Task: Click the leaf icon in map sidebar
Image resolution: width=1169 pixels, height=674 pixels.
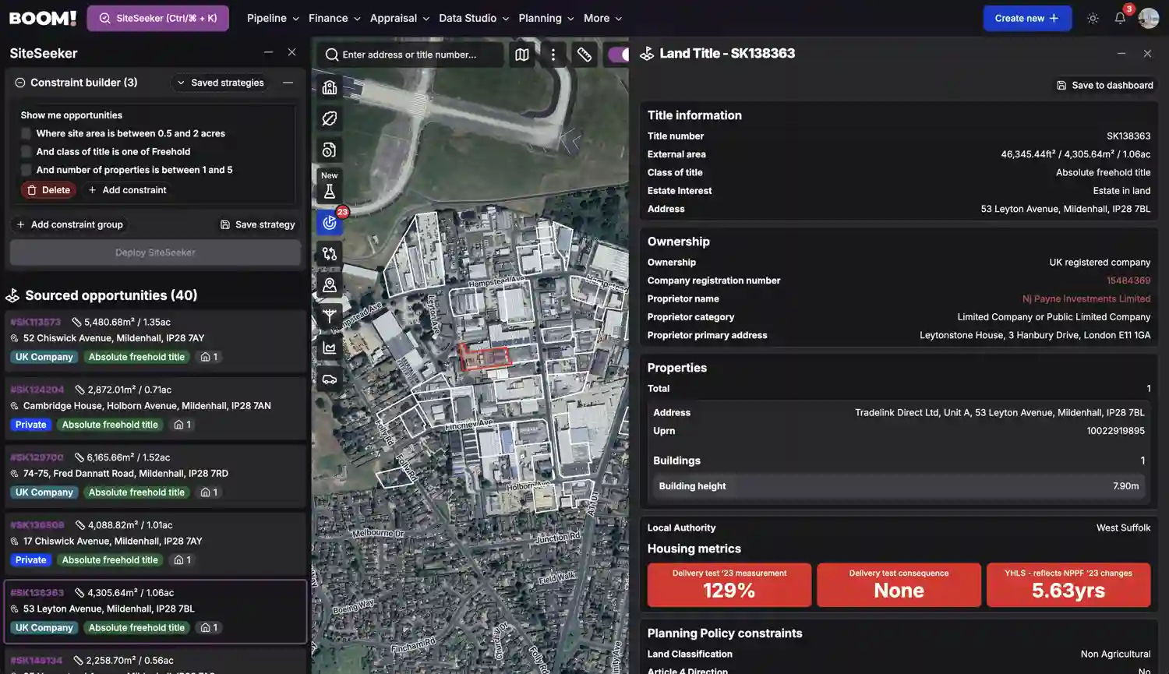Action: click(x=330, y=118)
